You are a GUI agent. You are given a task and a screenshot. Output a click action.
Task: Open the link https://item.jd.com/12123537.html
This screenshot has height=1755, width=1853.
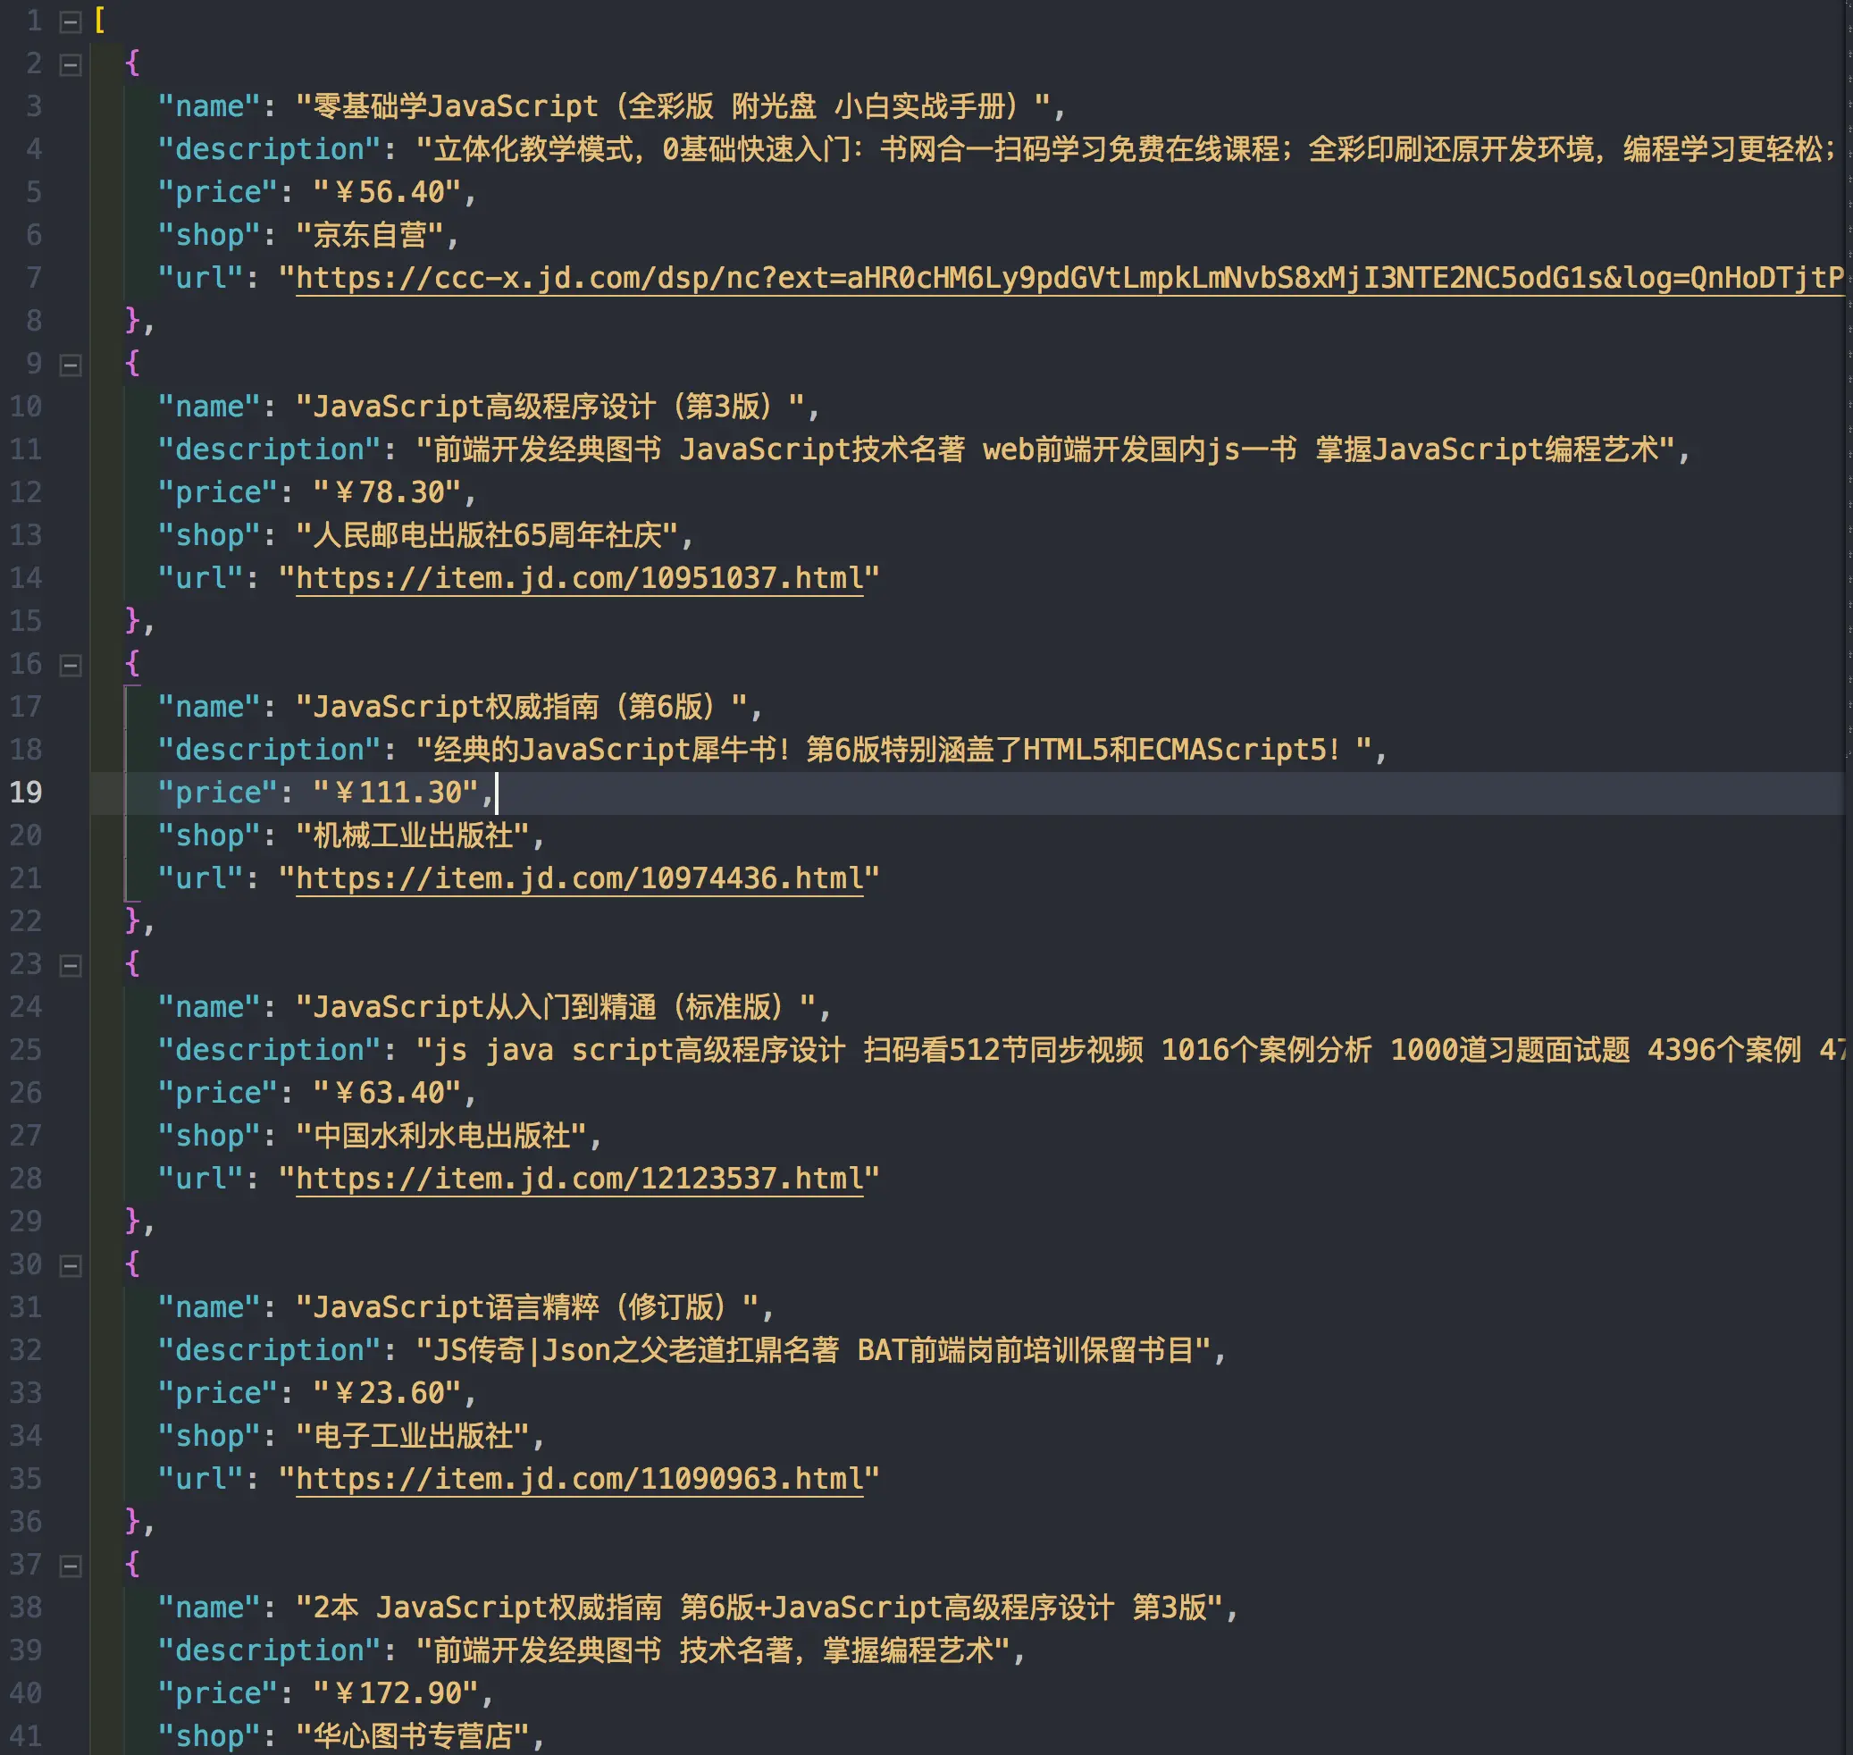point(580,1178)
